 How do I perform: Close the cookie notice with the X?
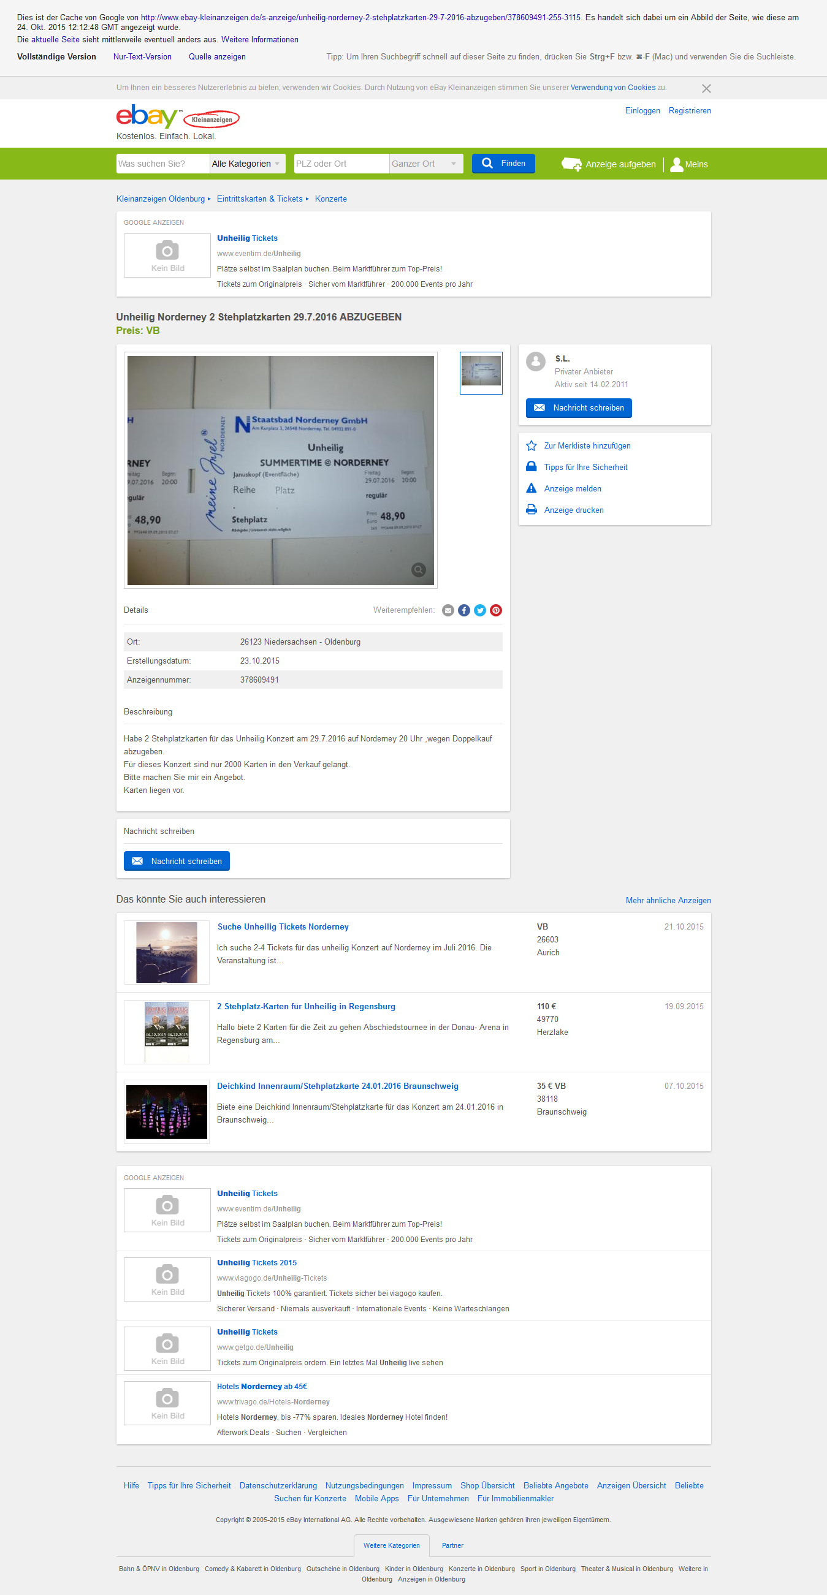tap(706, 88)
